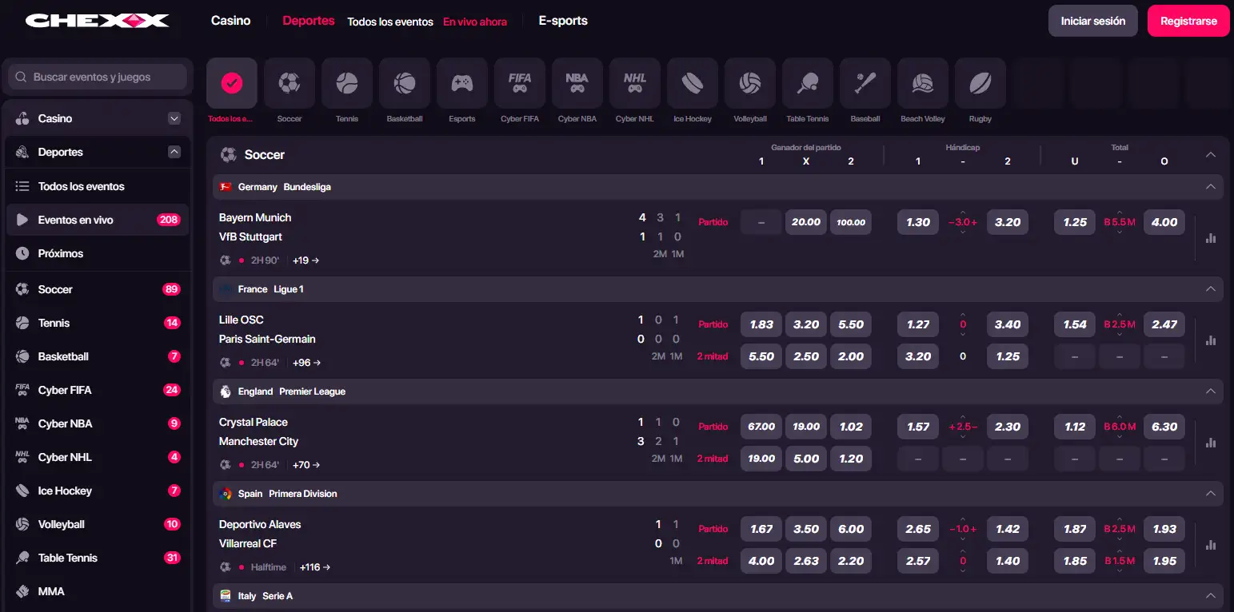
Task: Open Cyber FIFA in the left sidebar
Action: (x=98, y=390)
